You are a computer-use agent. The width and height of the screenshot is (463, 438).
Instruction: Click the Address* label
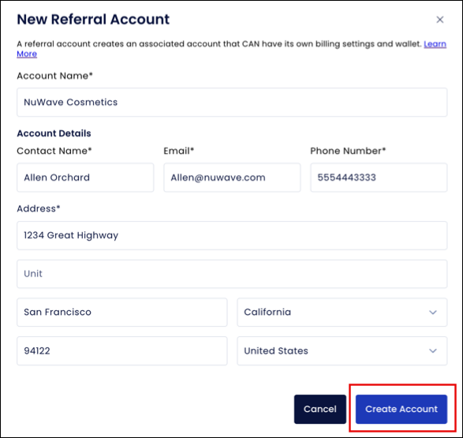[x=39, y=209]
